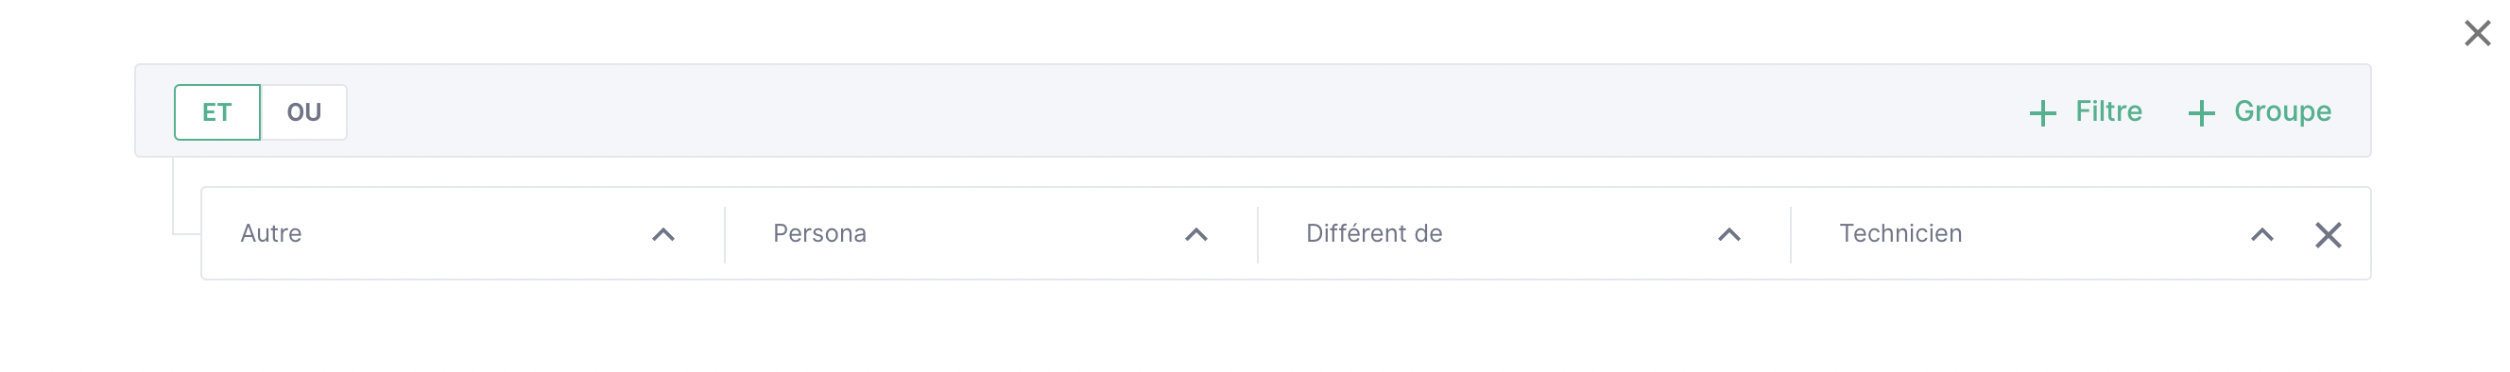
Task: Click the plus icon beside Groupe
Action: tap(2201, 113)
